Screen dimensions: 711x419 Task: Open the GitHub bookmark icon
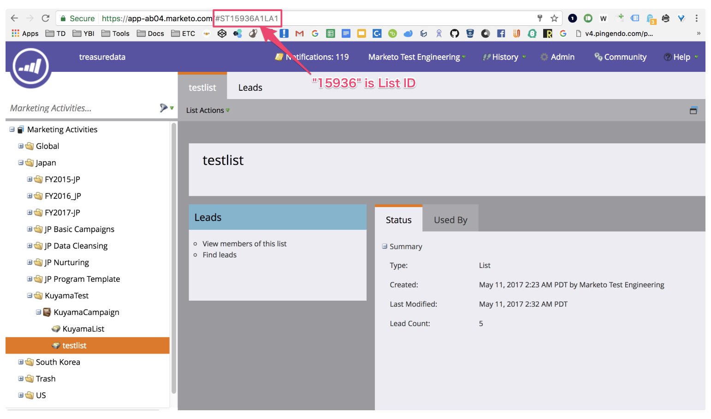pyautogui.click(x=455, y=34)
